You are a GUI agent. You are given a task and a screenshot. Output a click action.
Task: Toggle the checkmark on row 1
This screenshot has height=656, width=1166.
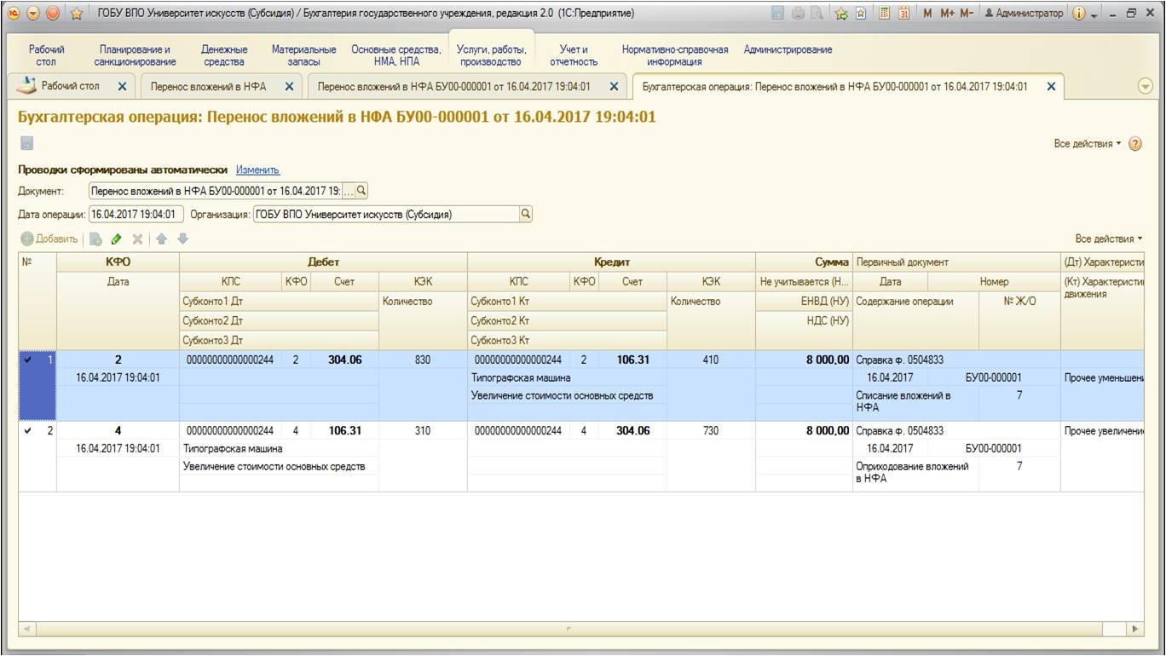28,360
